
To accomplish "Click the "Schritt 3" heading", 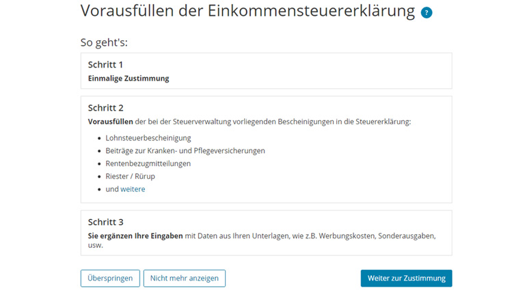I will (105, 222).
